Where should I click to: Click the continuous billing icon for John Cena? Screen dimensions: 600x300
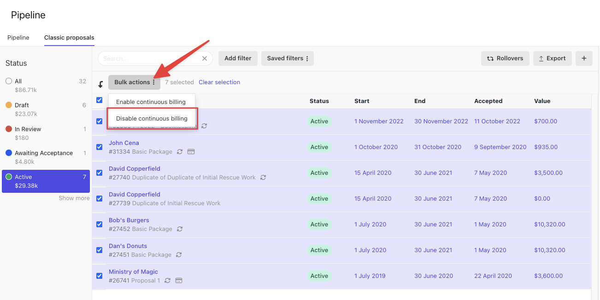pos(180,152)
